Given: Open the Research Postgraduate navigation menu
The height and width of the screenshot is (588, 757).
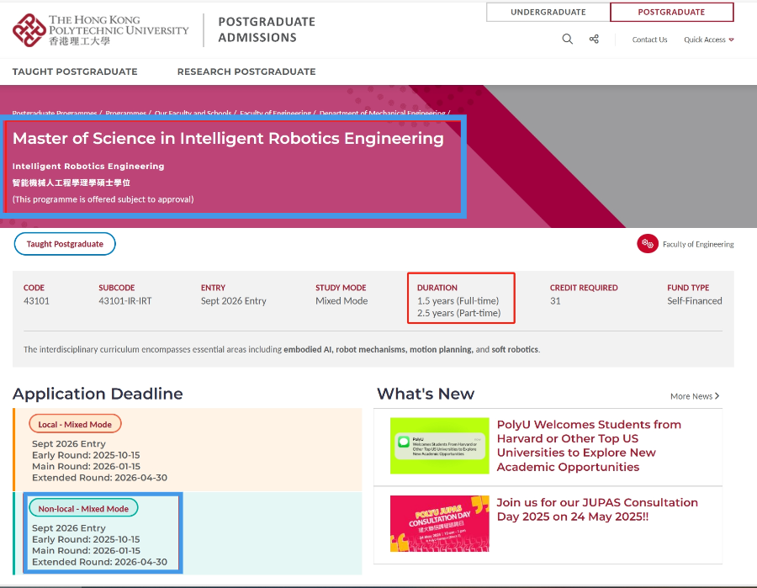Looking at the screenshot, I should coord(246,72).
